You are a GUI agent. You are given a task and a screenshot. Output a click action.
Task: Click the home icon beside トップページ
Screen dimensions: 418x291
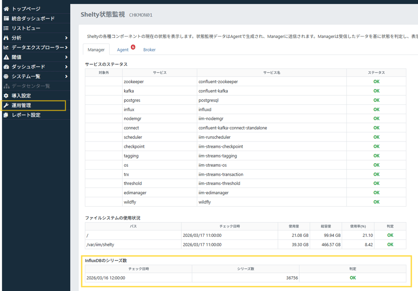(6, 9)
